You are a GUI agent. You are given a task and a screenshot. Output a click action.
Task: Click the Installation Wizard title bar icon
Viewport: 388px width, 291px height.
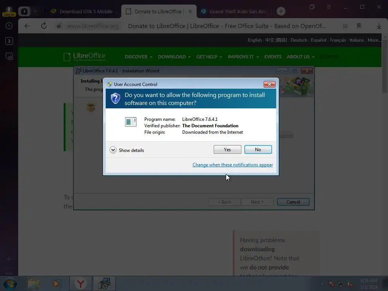click(78, 71)
